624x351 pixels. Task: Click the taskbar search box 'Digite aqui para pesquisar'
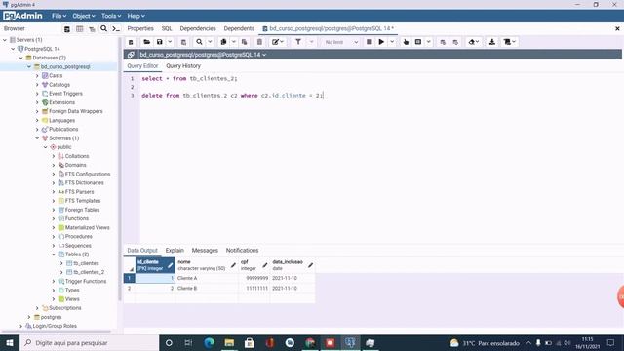tap(89, 343)
